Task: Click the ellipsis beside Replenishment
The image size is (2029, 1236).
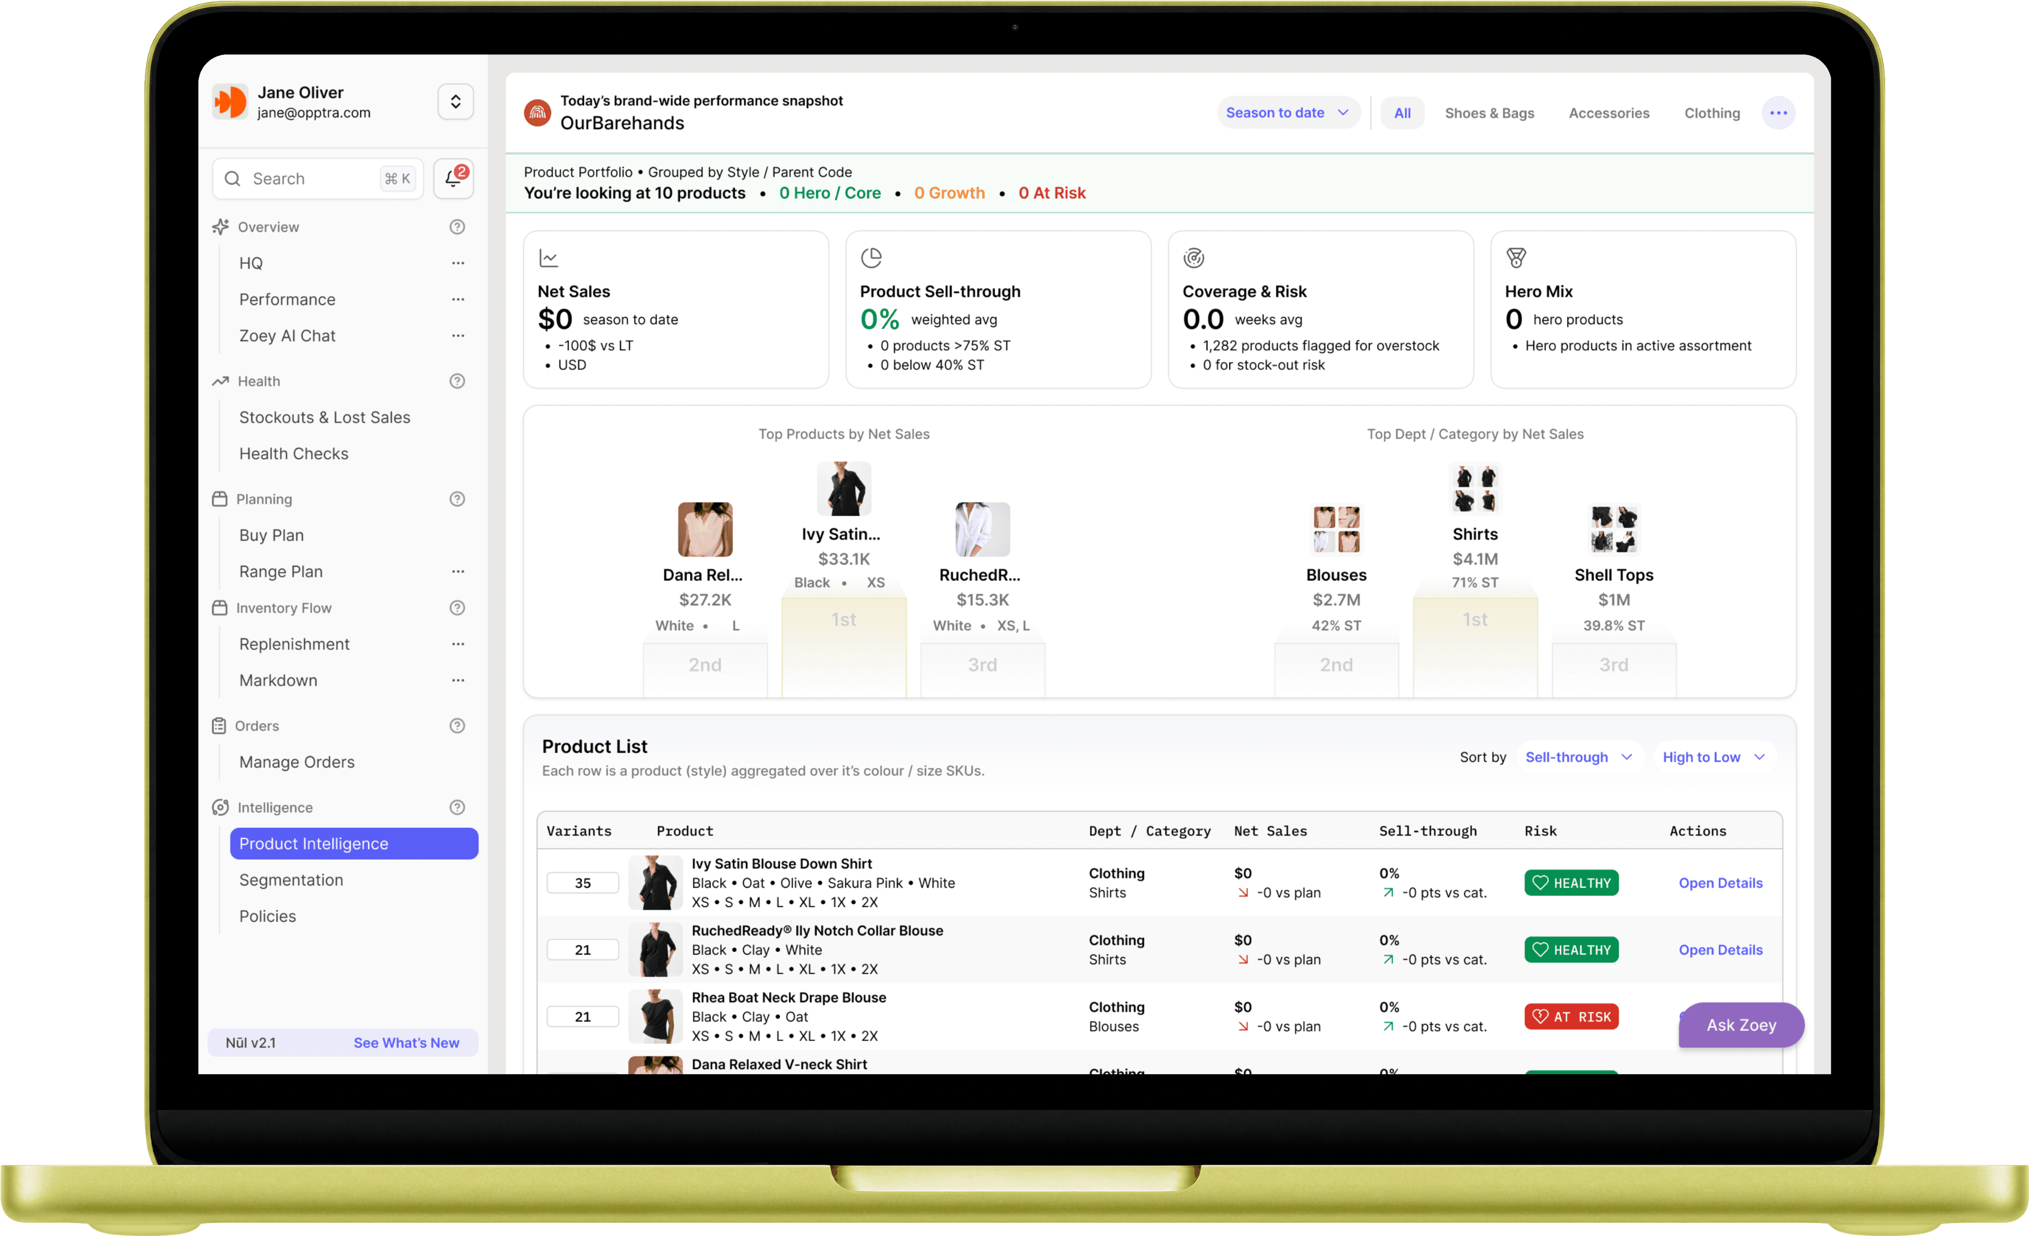Action: [458, 644]
